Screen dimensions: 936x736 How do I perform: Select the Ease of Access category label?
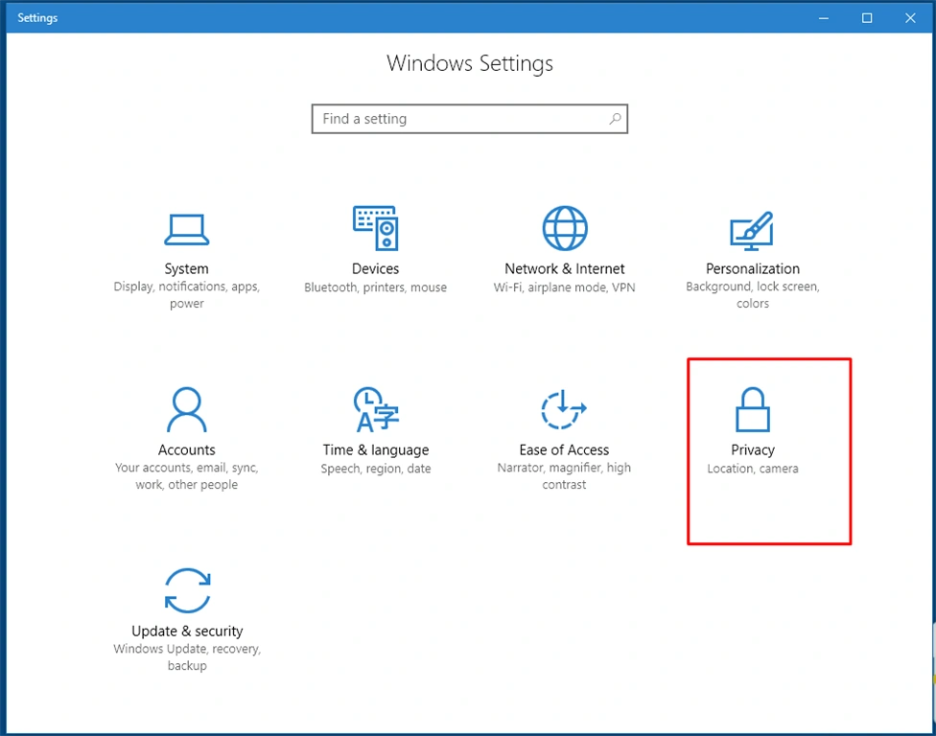[564, 449]
